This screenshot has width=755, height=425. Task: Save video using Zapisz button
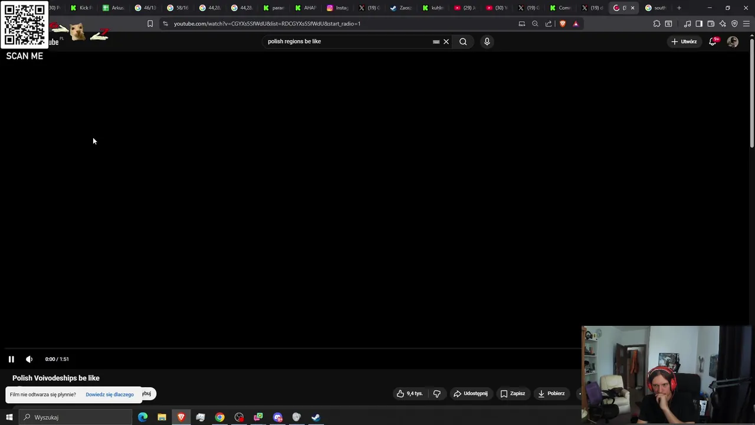pyautogui.click(x=513, y=394)
